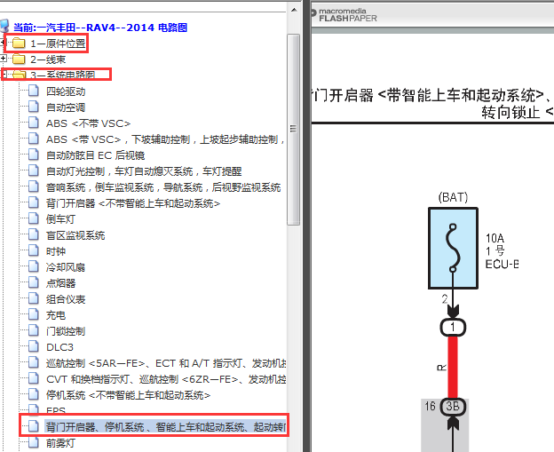Open 巡航控制 <5AR—FE> diagram entry
This screenshot has height=452, width=554.
tap(166, 363)
